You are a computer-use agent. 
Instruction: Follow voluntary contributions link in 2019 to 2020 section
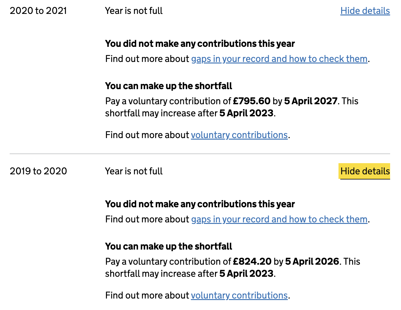[x=239, y=295]
